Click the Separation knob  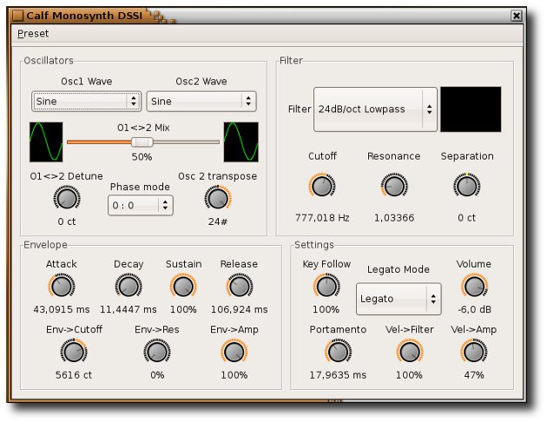[x=466, y=185]
